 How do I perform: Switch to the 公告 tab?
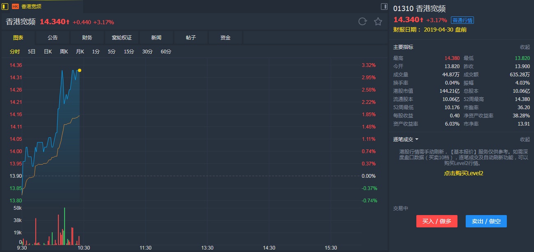53,38
